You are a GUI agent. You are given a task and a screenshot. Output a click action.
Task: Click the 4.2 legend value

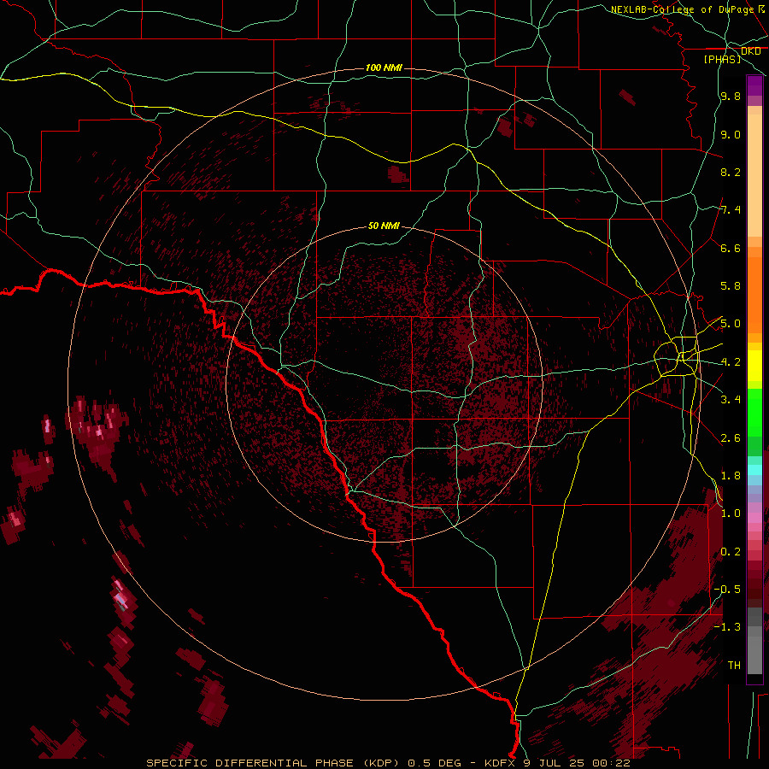click(x=731, y=362)
